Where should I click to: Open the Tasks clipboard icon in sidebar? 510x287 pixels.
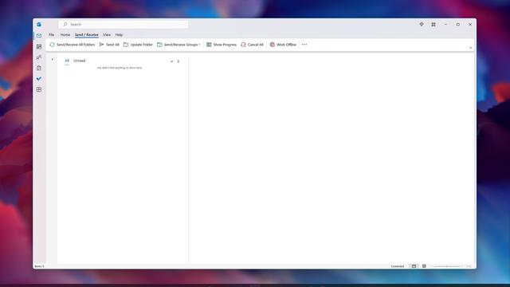(39, 68)
